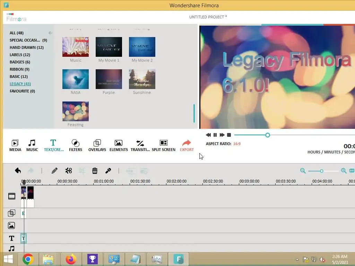Delete selected clip with trash icon
355x266 pixels.
[95, 170]
